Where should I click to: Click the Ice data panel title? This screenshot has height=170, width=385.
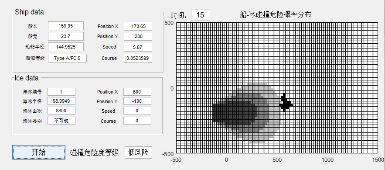coord(27,78)
